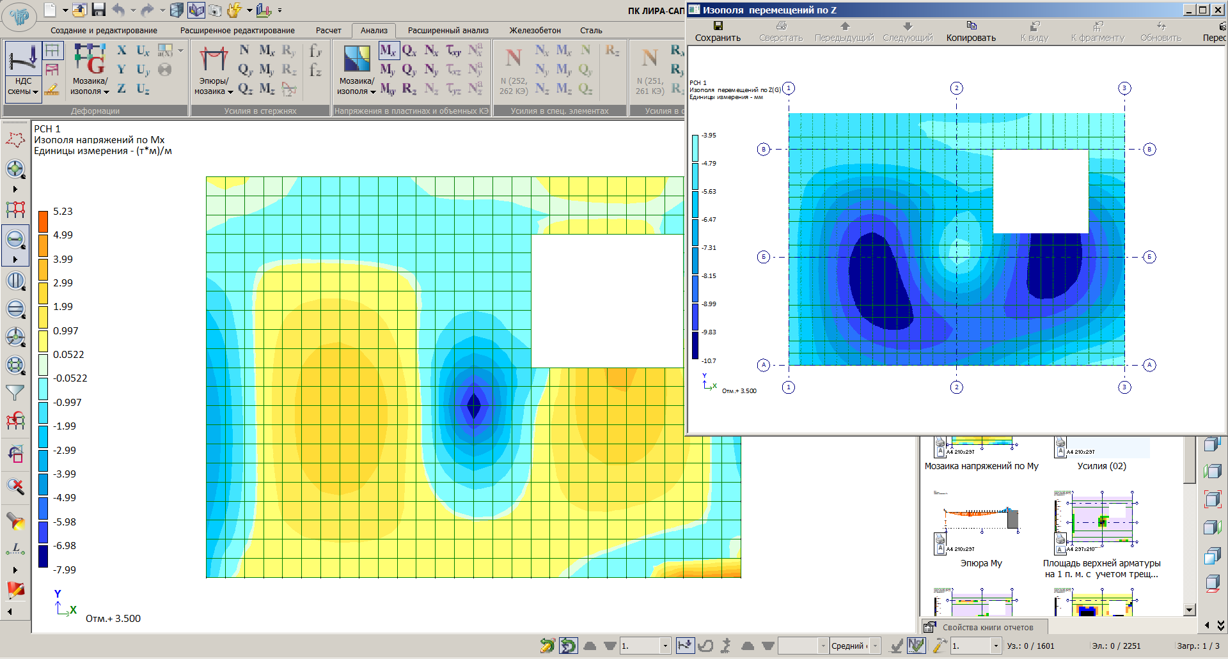Show Z displacement in deformations group
Viewport: 1228px width, 659px height.
coord(122,89)
